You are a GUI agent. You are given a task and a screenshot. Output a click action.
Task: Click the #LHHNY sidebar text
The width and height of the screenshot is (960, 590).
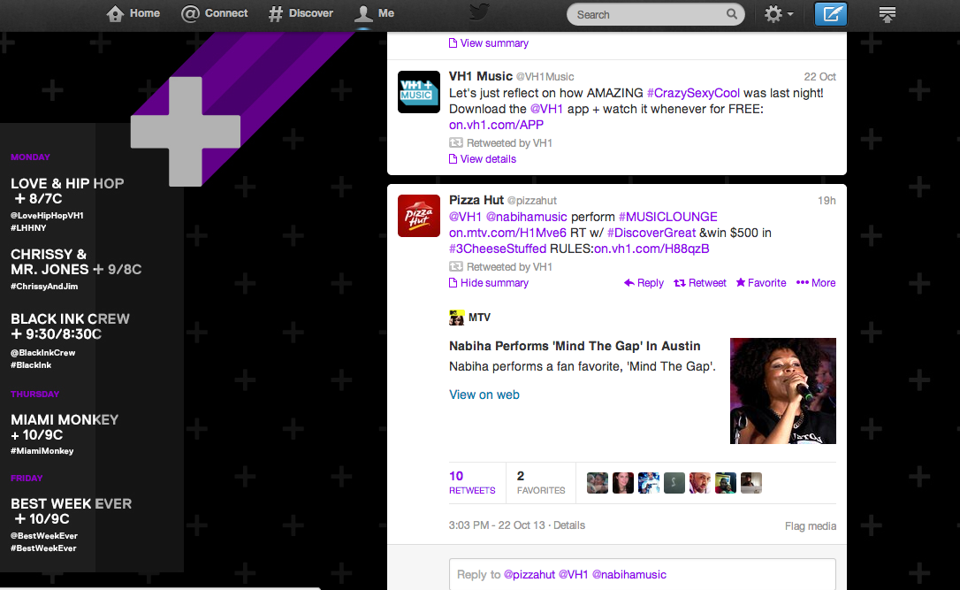(x=29, y=228)
